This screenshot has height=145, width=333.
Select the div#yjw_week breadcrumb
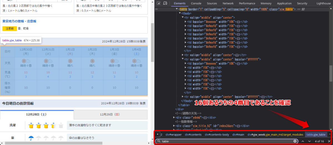pos(275,134)
